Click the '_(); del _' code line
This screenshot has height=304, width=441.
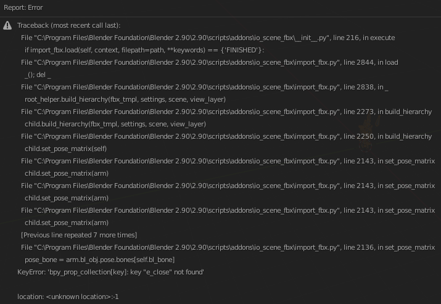(x=38, y=75)
